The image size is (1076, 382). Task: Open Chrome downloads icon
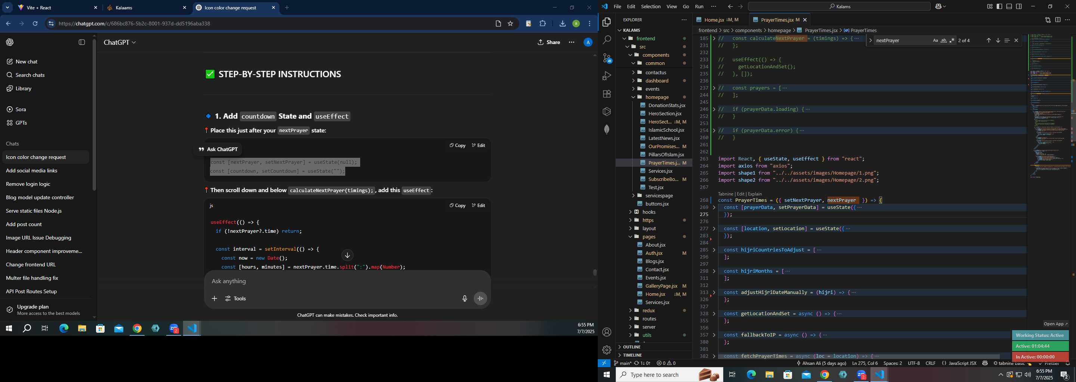[x=562, y=24]
